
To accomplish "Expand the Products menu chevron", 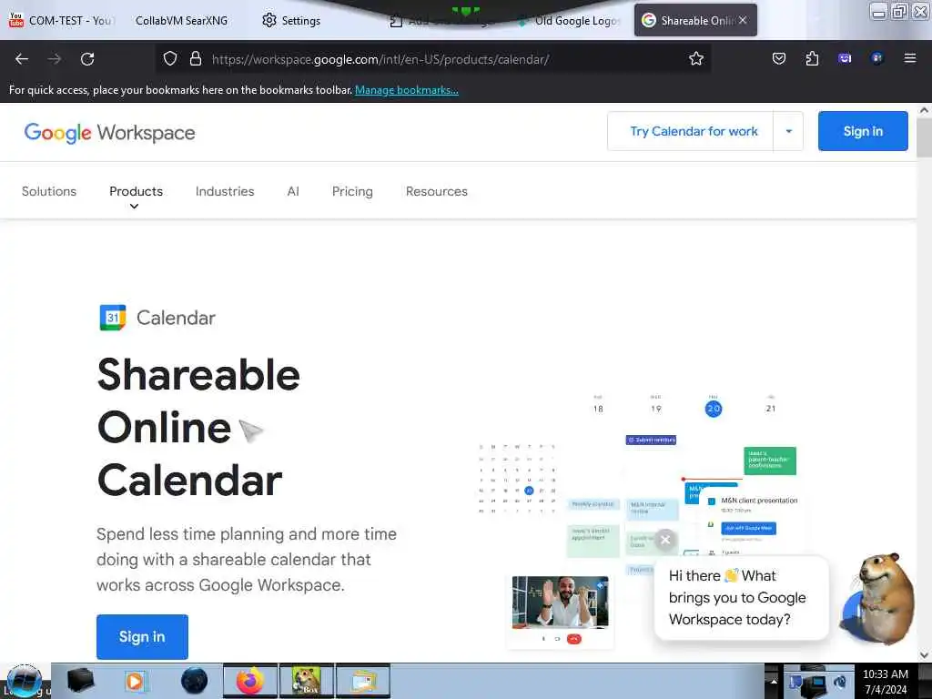I will pos(135,207).
